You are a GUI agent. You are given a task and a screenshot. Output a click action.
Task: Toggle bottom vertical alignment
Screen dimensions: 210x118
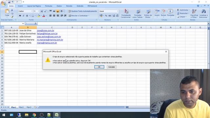tap(58, 11)
